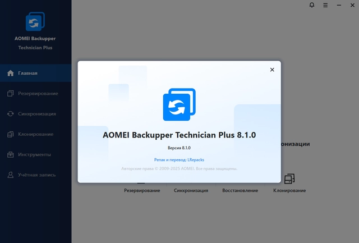The width and height of the screenshot is (359, 243).
Task: Click the notification bell icon
Action: 312,5
